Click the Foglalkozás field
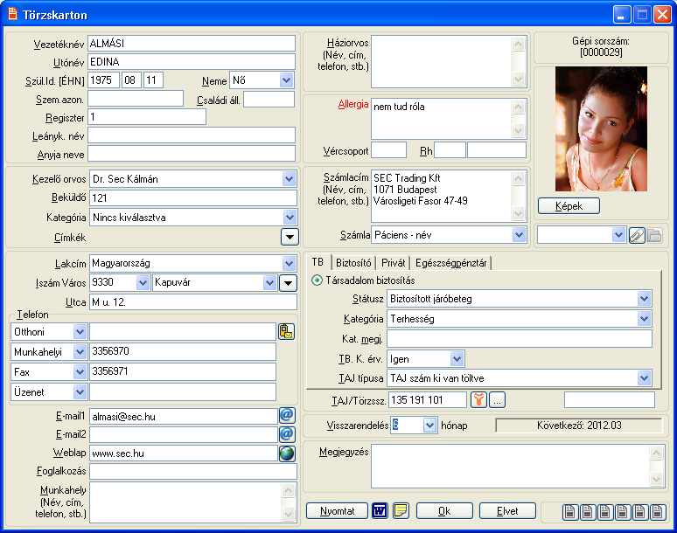 pyautogui.click(x=193, y=471)
